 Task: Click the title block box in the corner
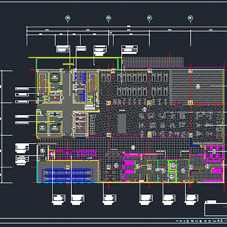[x=216, y=209]
